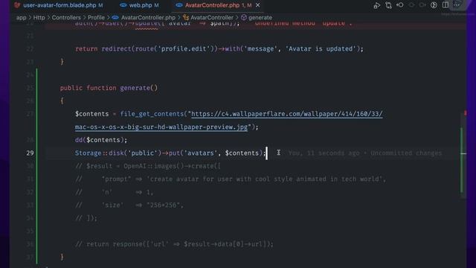This screenshot has width=476, height=268.
Task: Open the Http breadcrumb segment
Action: [39, 18]
